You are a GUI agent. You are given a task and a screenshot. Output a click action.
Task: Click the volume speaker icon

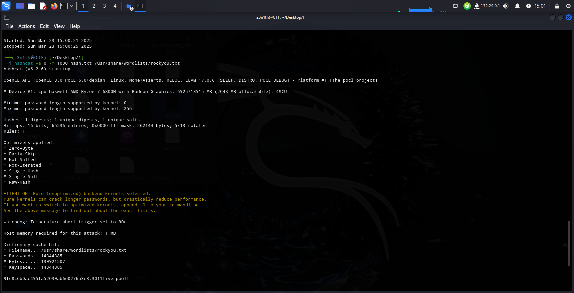coord(506,6)
